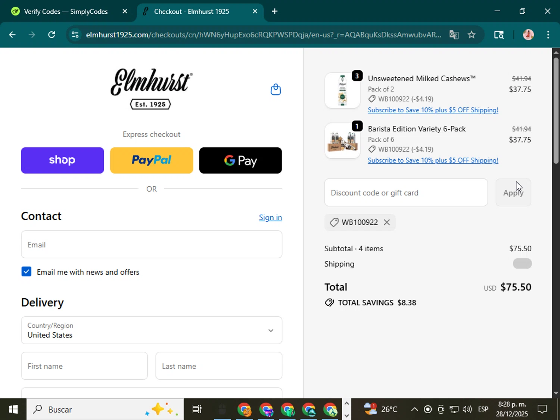Select the Checkout Elmhurst 1925 tab
Screen dimensions: 560x420
pos(192,12)
